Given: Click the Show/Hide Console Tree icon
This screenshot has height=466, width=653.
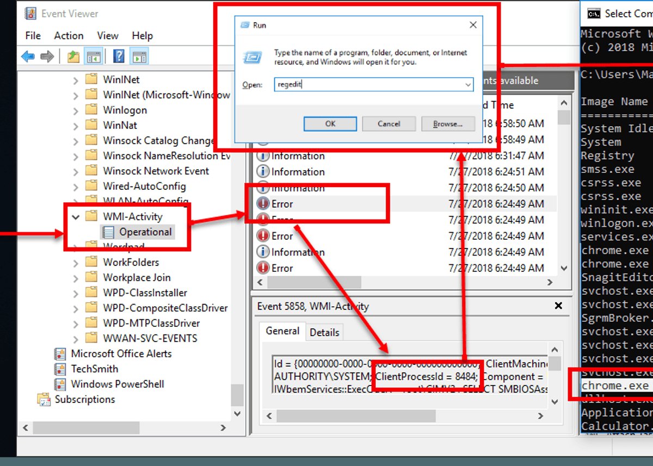Looking at the screenshot, I should point(93,56).
